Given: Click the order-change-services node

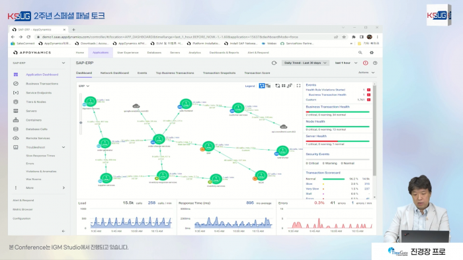Looking at the screenshot, I should (159, 139).
